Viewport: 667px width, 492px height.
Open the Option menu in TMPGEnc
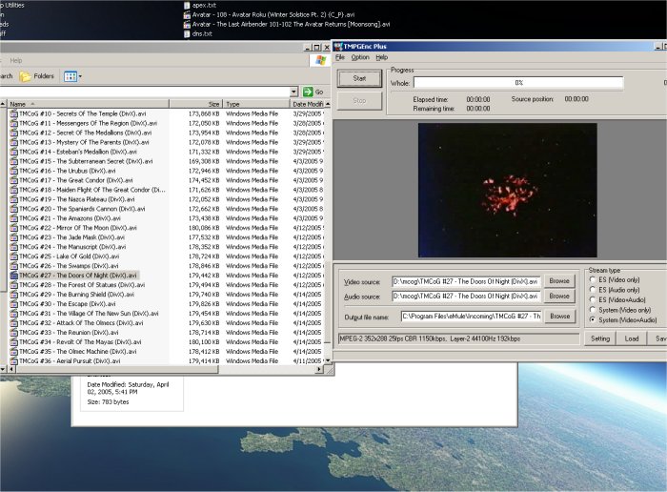359,57
